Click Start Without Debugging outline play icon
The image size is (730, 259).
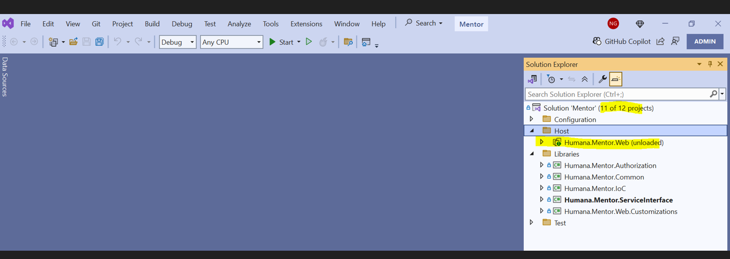[x=309, y=42]
